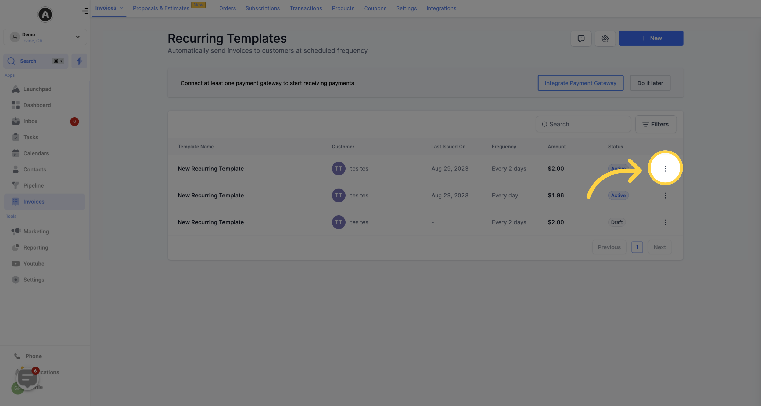The width and height of the screenshot is (761, 406).
Task: Click the Frequency column header
Action: click(504, 147)
